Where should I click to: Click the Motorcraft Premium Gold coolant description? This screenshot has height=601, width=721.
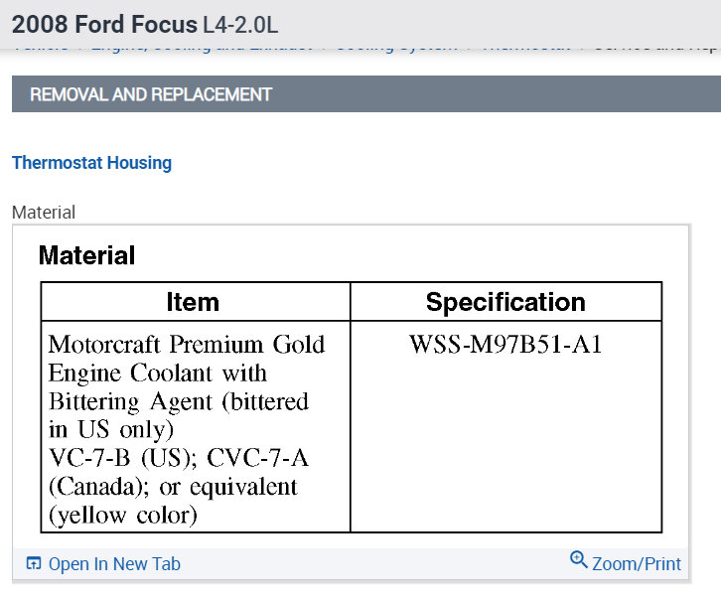coord(187,345)
